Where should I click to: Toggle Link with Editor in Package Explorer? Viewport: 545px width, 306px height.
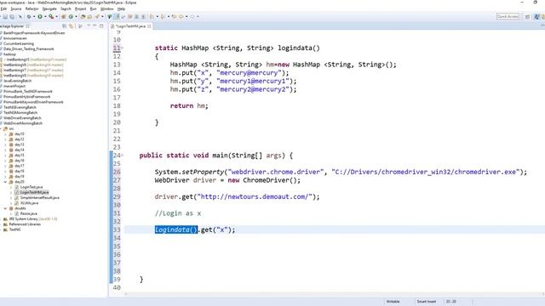click(x=72, y=26)
